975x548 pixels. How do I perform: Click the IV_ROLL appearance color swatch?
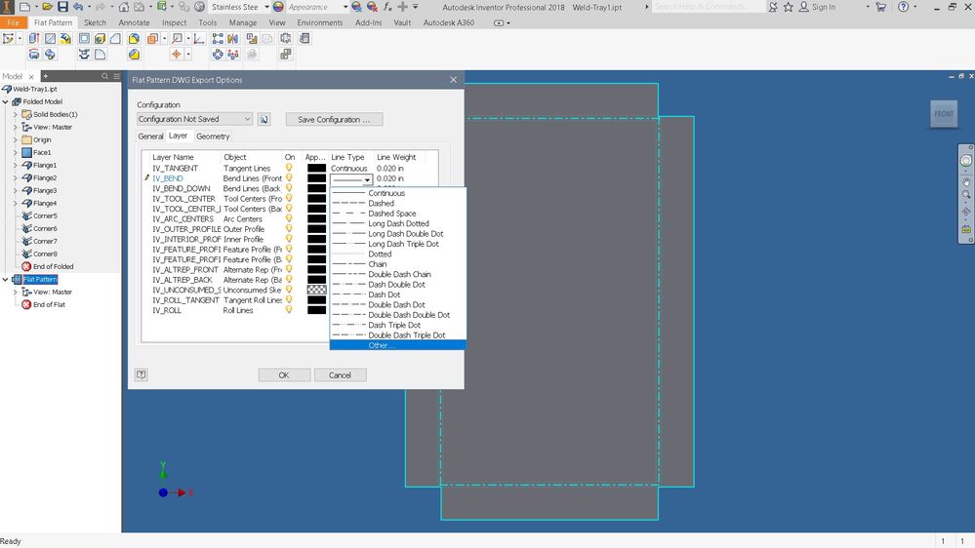[316, 310]
